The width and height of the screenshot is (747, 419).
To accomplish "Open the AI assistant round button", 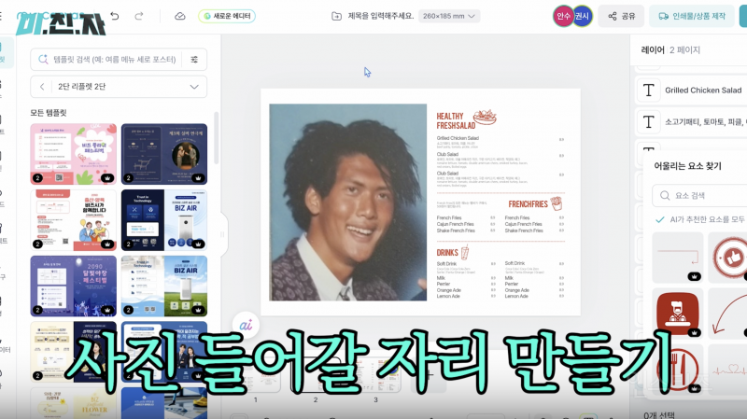I will coord(246,325).
